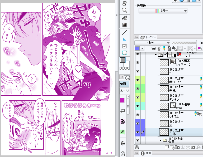Create a new vector layer

pos(172,147)
